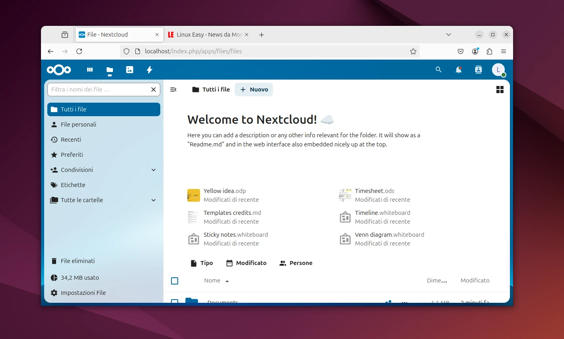Click the Nextcloud logo in the top bar
Screen dimensions: 564x339
tap(58, 70)
